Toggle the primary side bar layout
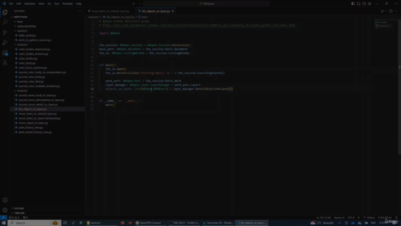The height and width of the screenshot is (226, 401). pos(353,4)
